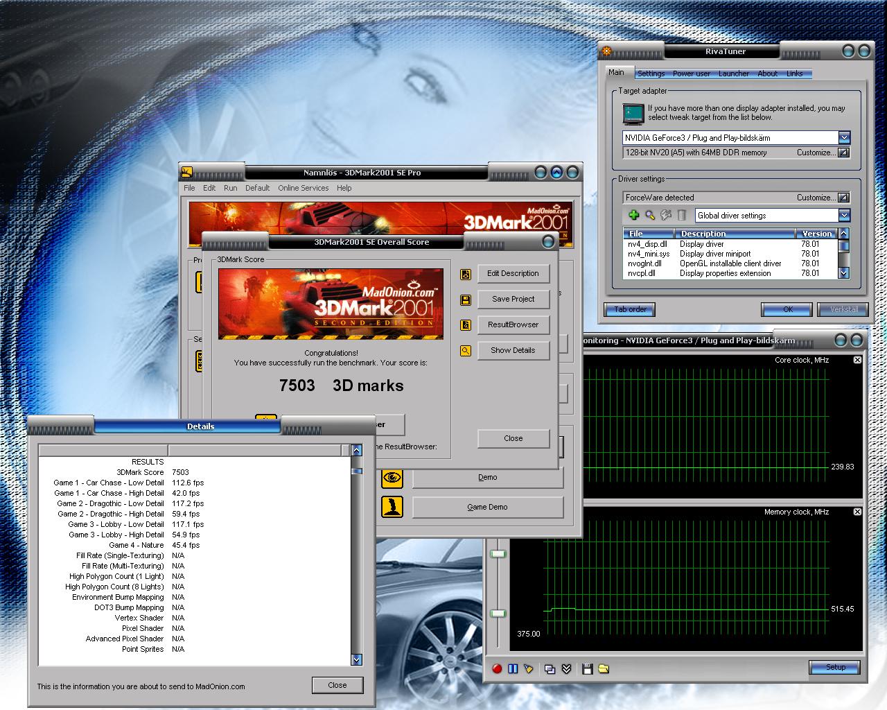Click the up arrow of Details scrollbar
Viewport: 887px width, 710px height.
click(356, 451)
